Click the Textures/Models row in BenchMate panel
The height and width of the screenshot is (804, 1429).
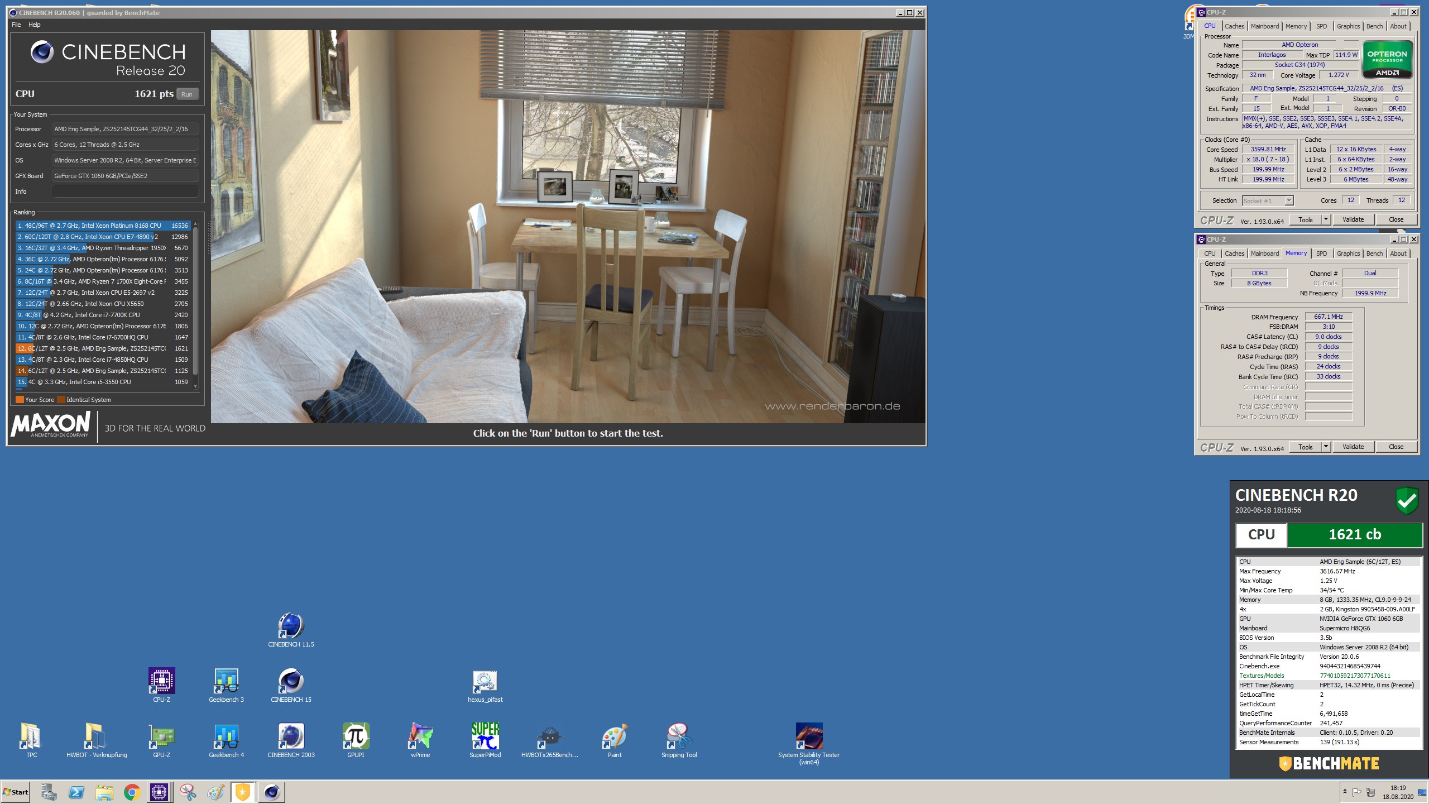click(1329, 676)
